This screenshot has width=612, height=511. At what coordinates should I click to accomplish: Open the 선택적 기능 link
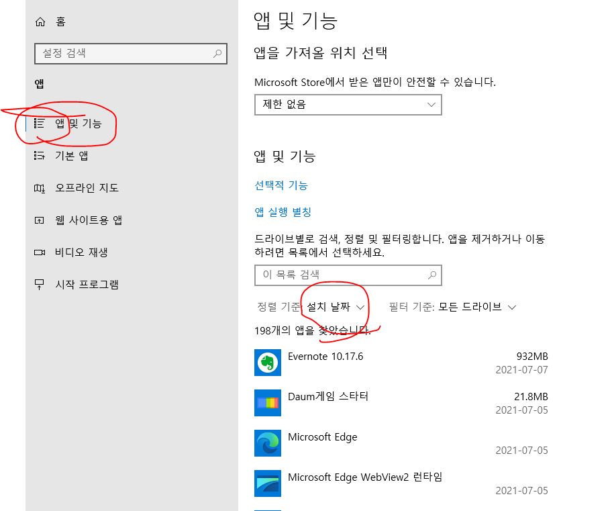click(x=281, y=185)
